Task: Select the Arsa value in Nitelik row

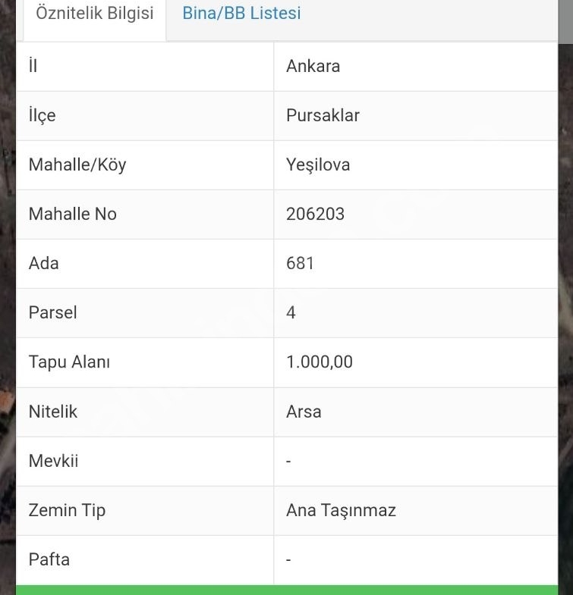Action: (304, 412)
